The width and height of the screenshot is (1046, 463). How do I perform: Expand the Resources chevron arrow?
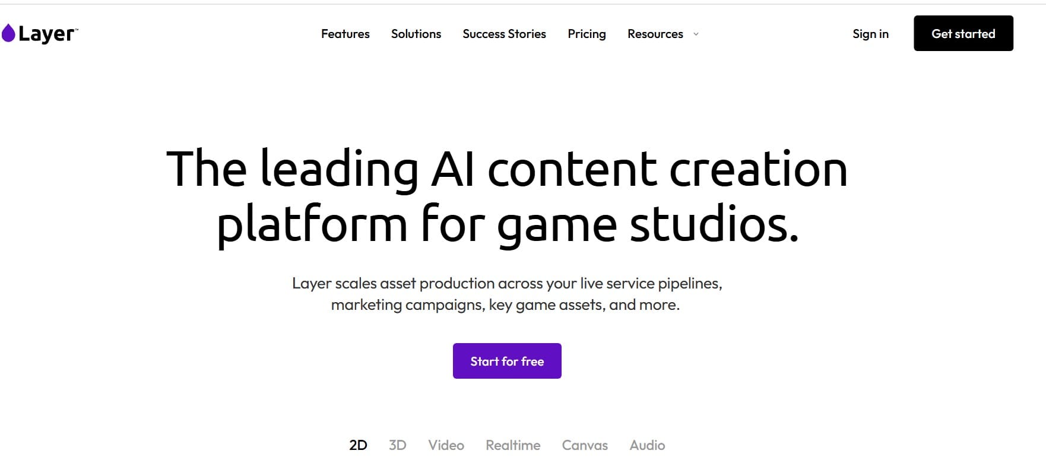695,34
